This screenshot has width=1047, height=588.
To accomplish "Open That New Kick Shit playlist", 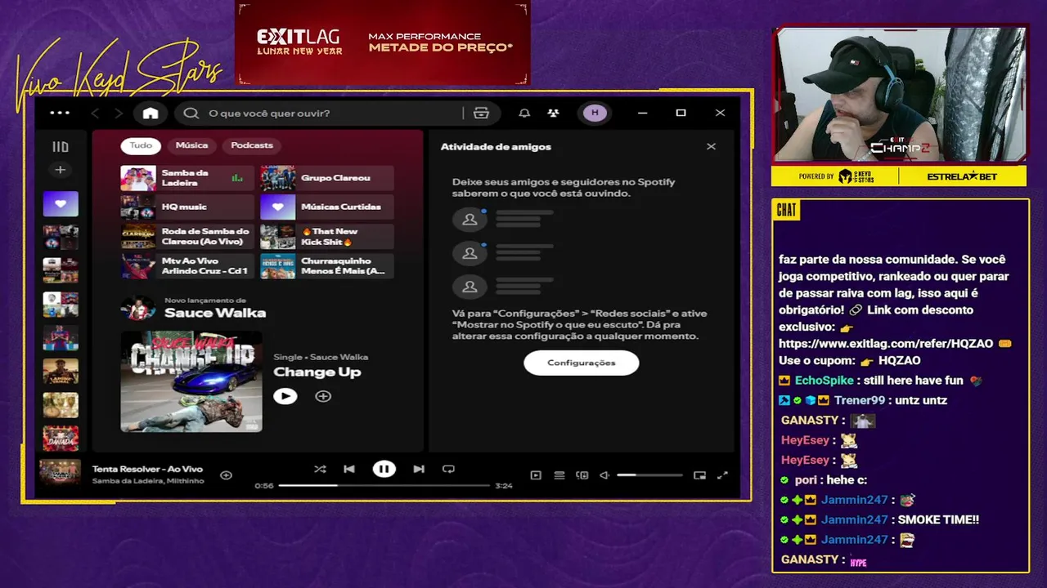I will click(327, 237).
